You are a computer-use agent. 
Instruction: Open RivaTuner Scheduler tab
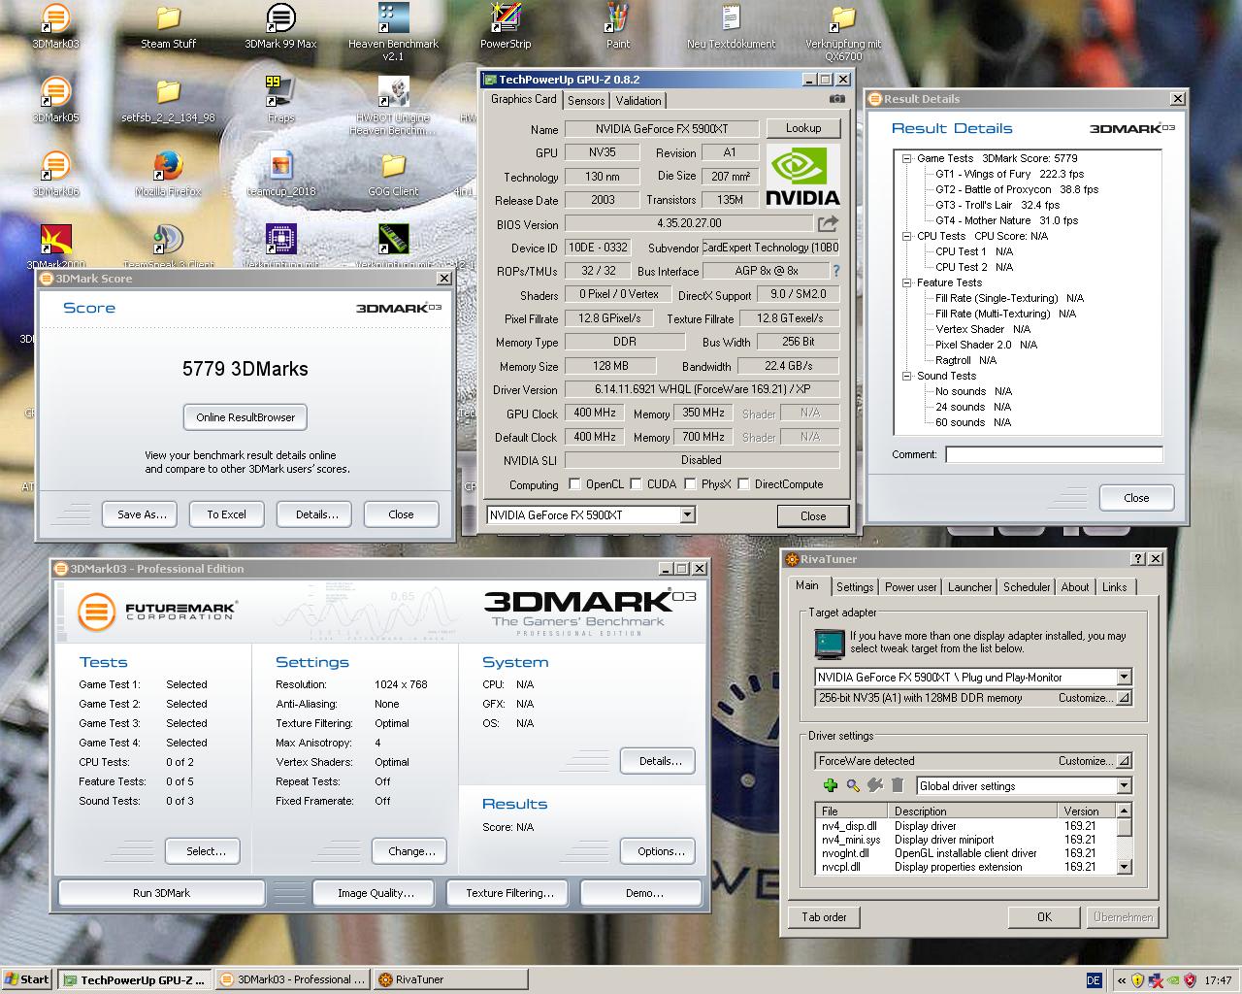click(1027, 586)
